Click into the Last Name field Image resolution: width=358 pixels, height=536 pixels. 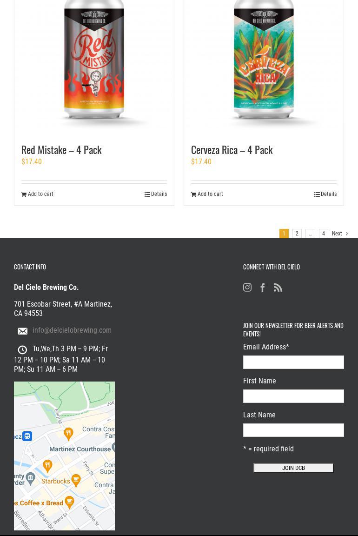(293, 430)
